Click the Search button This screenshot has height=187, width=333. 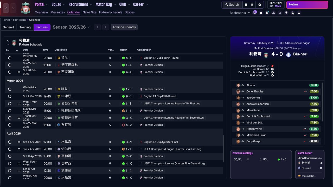tap(232, 5)
